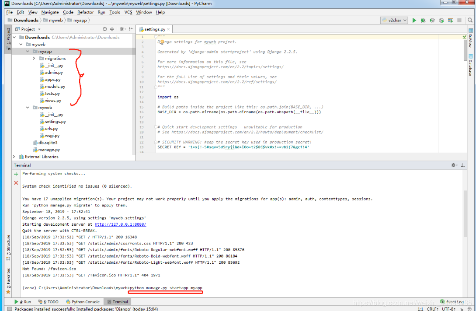Expand the migrations folder

34,58
